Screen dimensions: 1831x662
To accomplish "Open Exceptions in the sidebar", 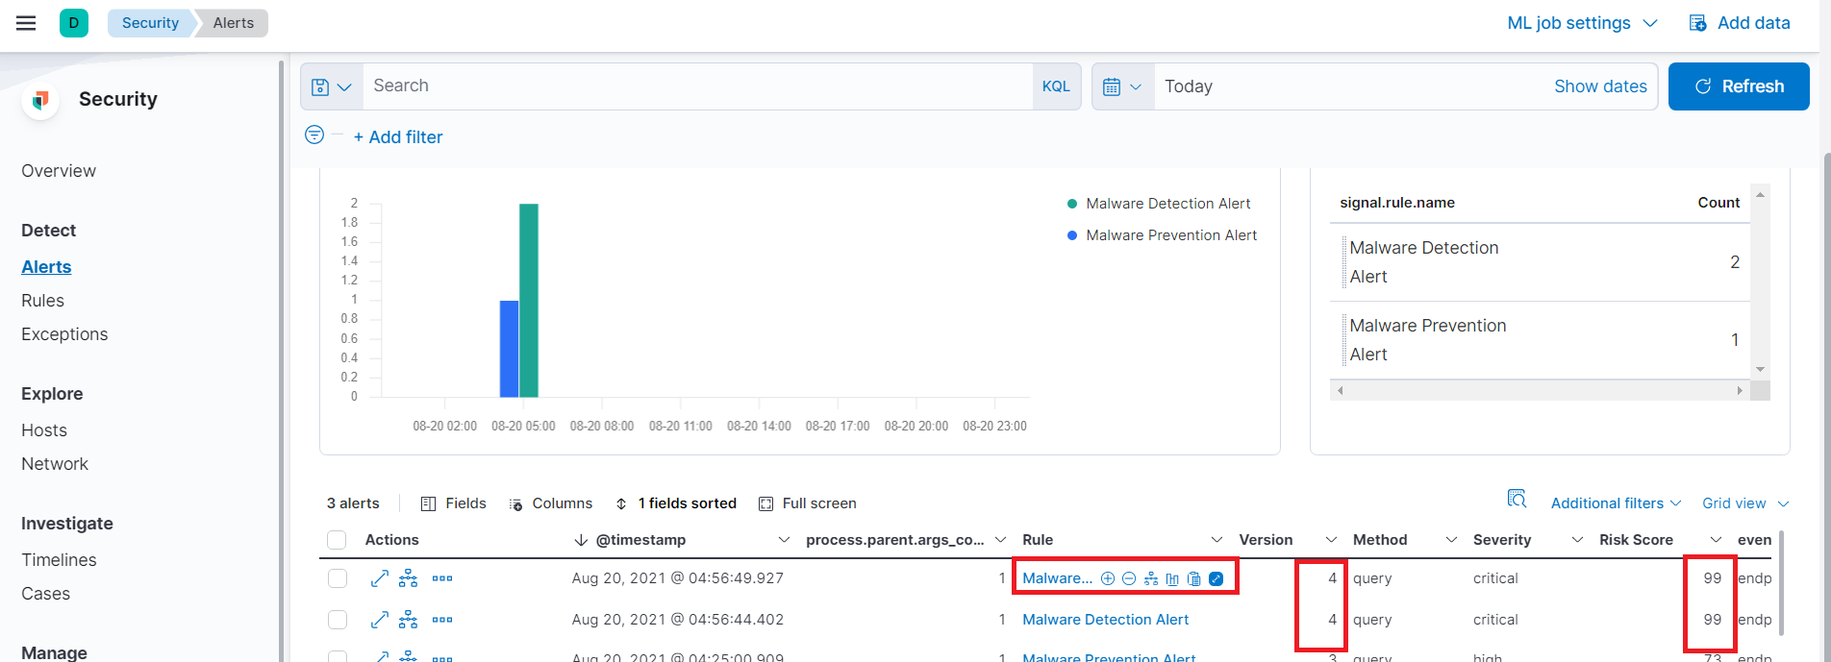I will pyautogui.click(x=64, y=334).
